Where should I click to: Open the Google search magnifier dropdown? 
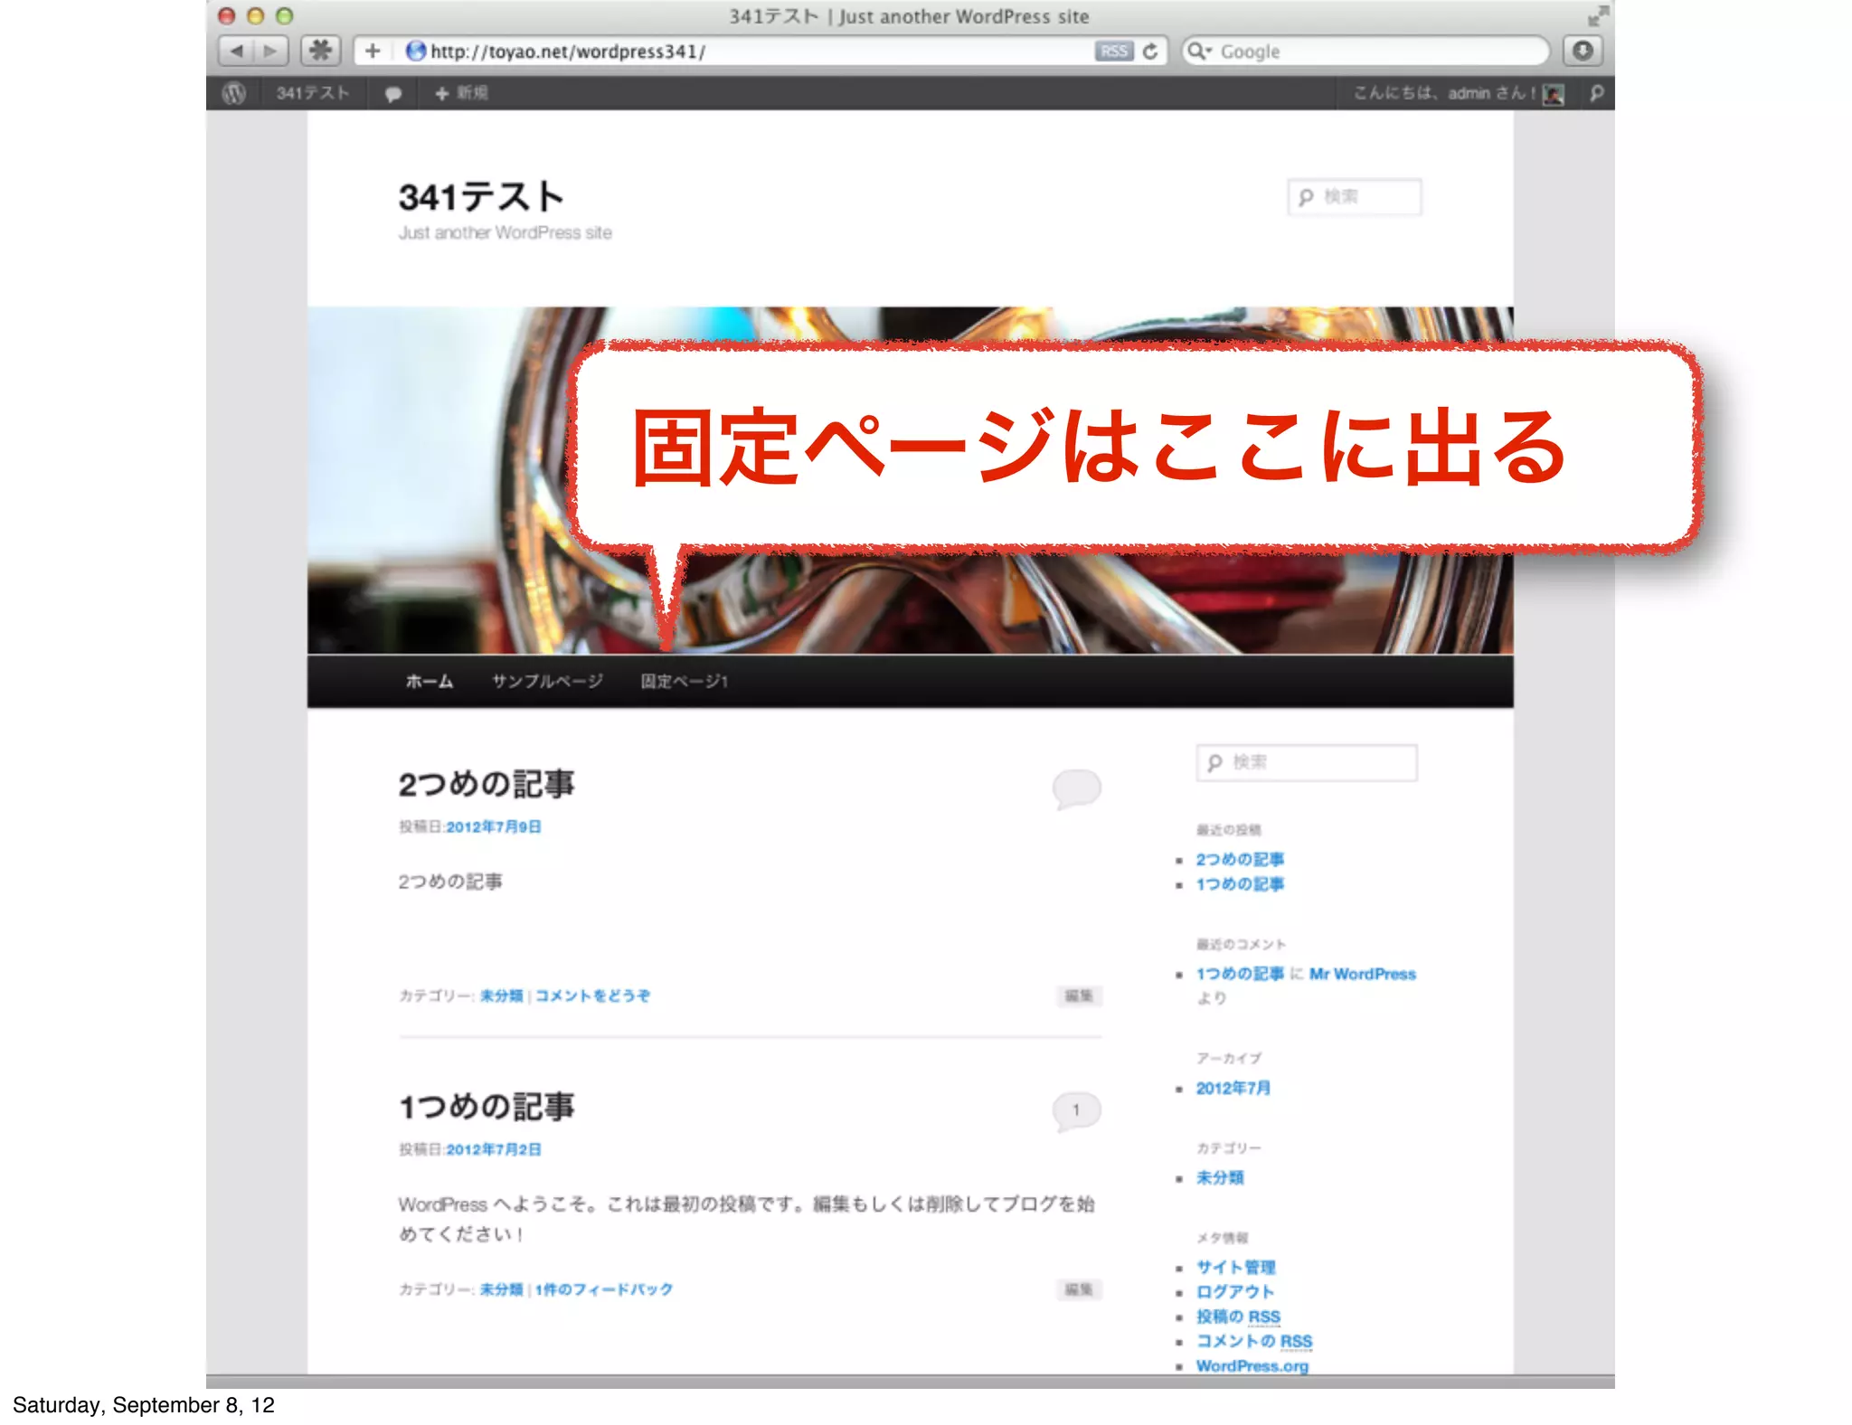[1199, 52]
